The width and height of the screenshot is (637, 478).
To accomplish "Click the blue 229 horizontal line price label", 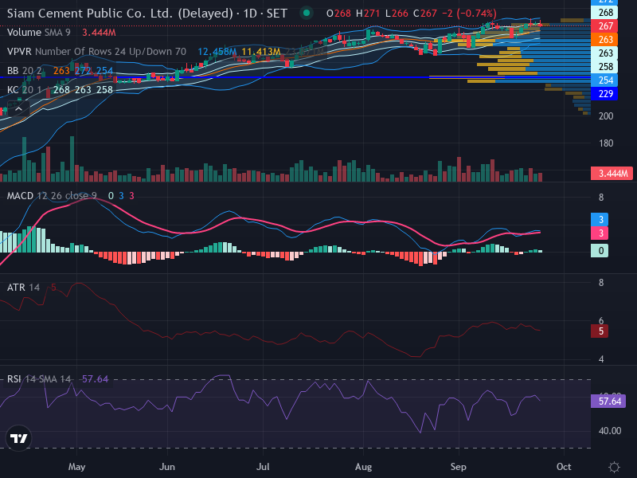I will pos(604,94).
